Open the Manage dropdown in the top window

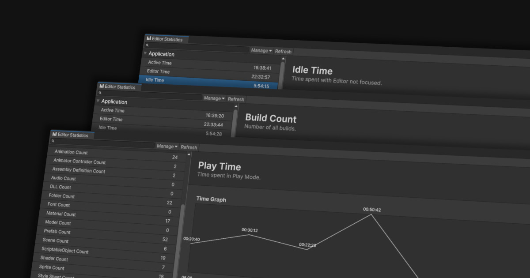coord(261,50)
